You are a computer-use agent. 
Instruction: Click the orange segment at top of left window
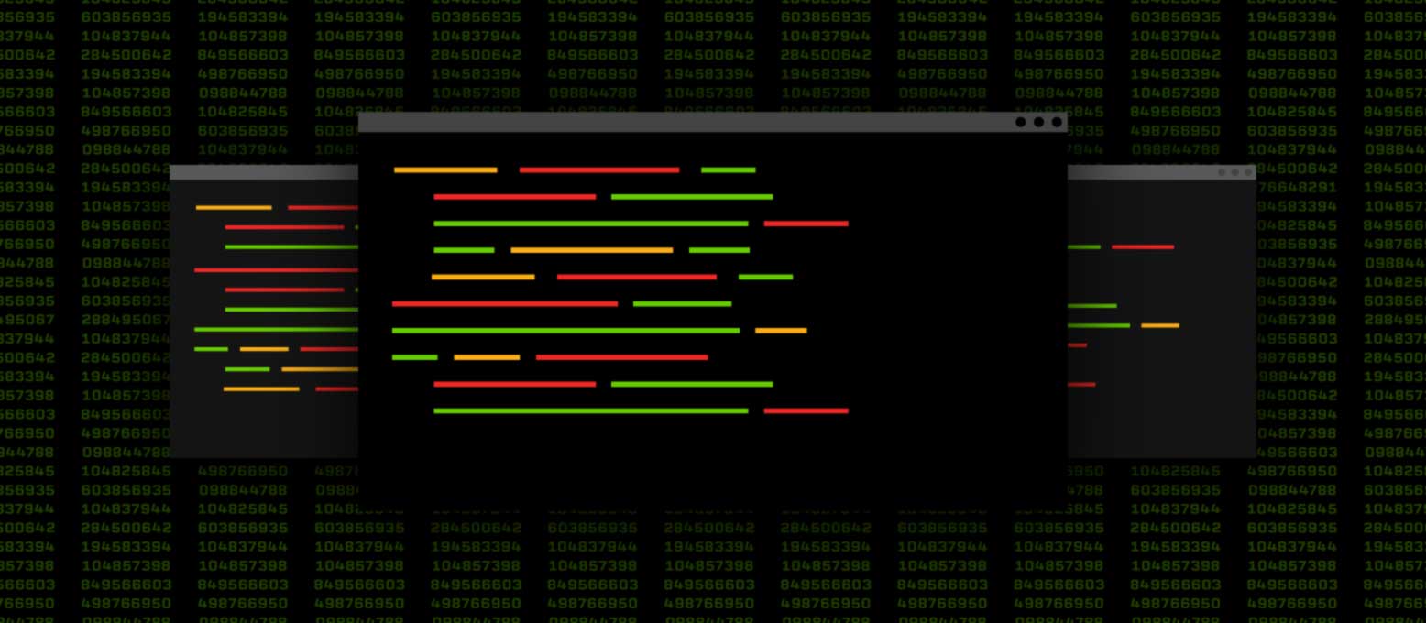(x=234, y=208)
